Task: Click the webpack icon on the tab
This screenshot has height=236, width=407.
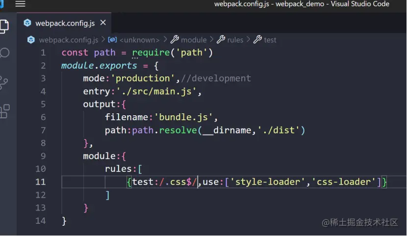Action: pos(27,23)
